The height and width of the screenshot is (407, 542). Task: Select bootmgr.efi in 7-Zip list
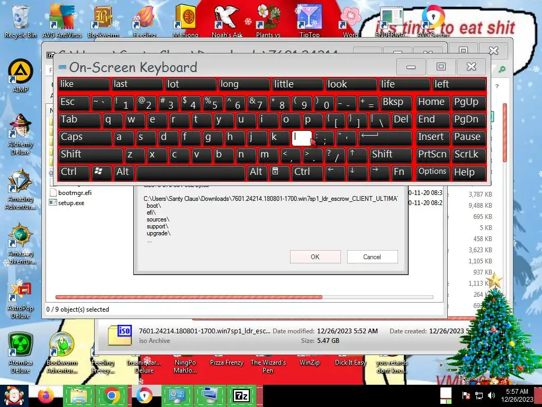(75, 192)
